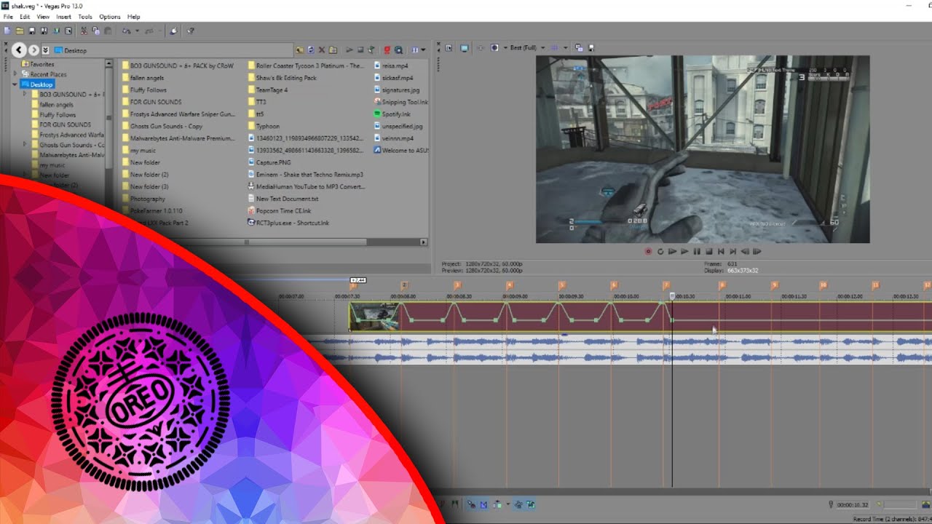Viewport: 932px width, 524px height.
Task: Click the Explorer Start Preview play icon
Action: pos(349,49)
